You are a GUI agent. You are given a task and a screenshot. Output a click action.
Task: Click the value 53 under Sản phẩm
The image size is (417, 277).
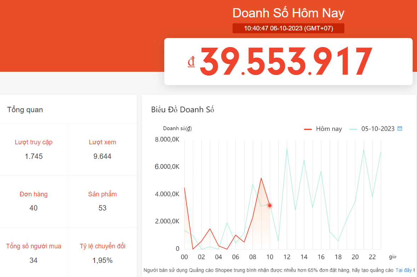[102, 208]
